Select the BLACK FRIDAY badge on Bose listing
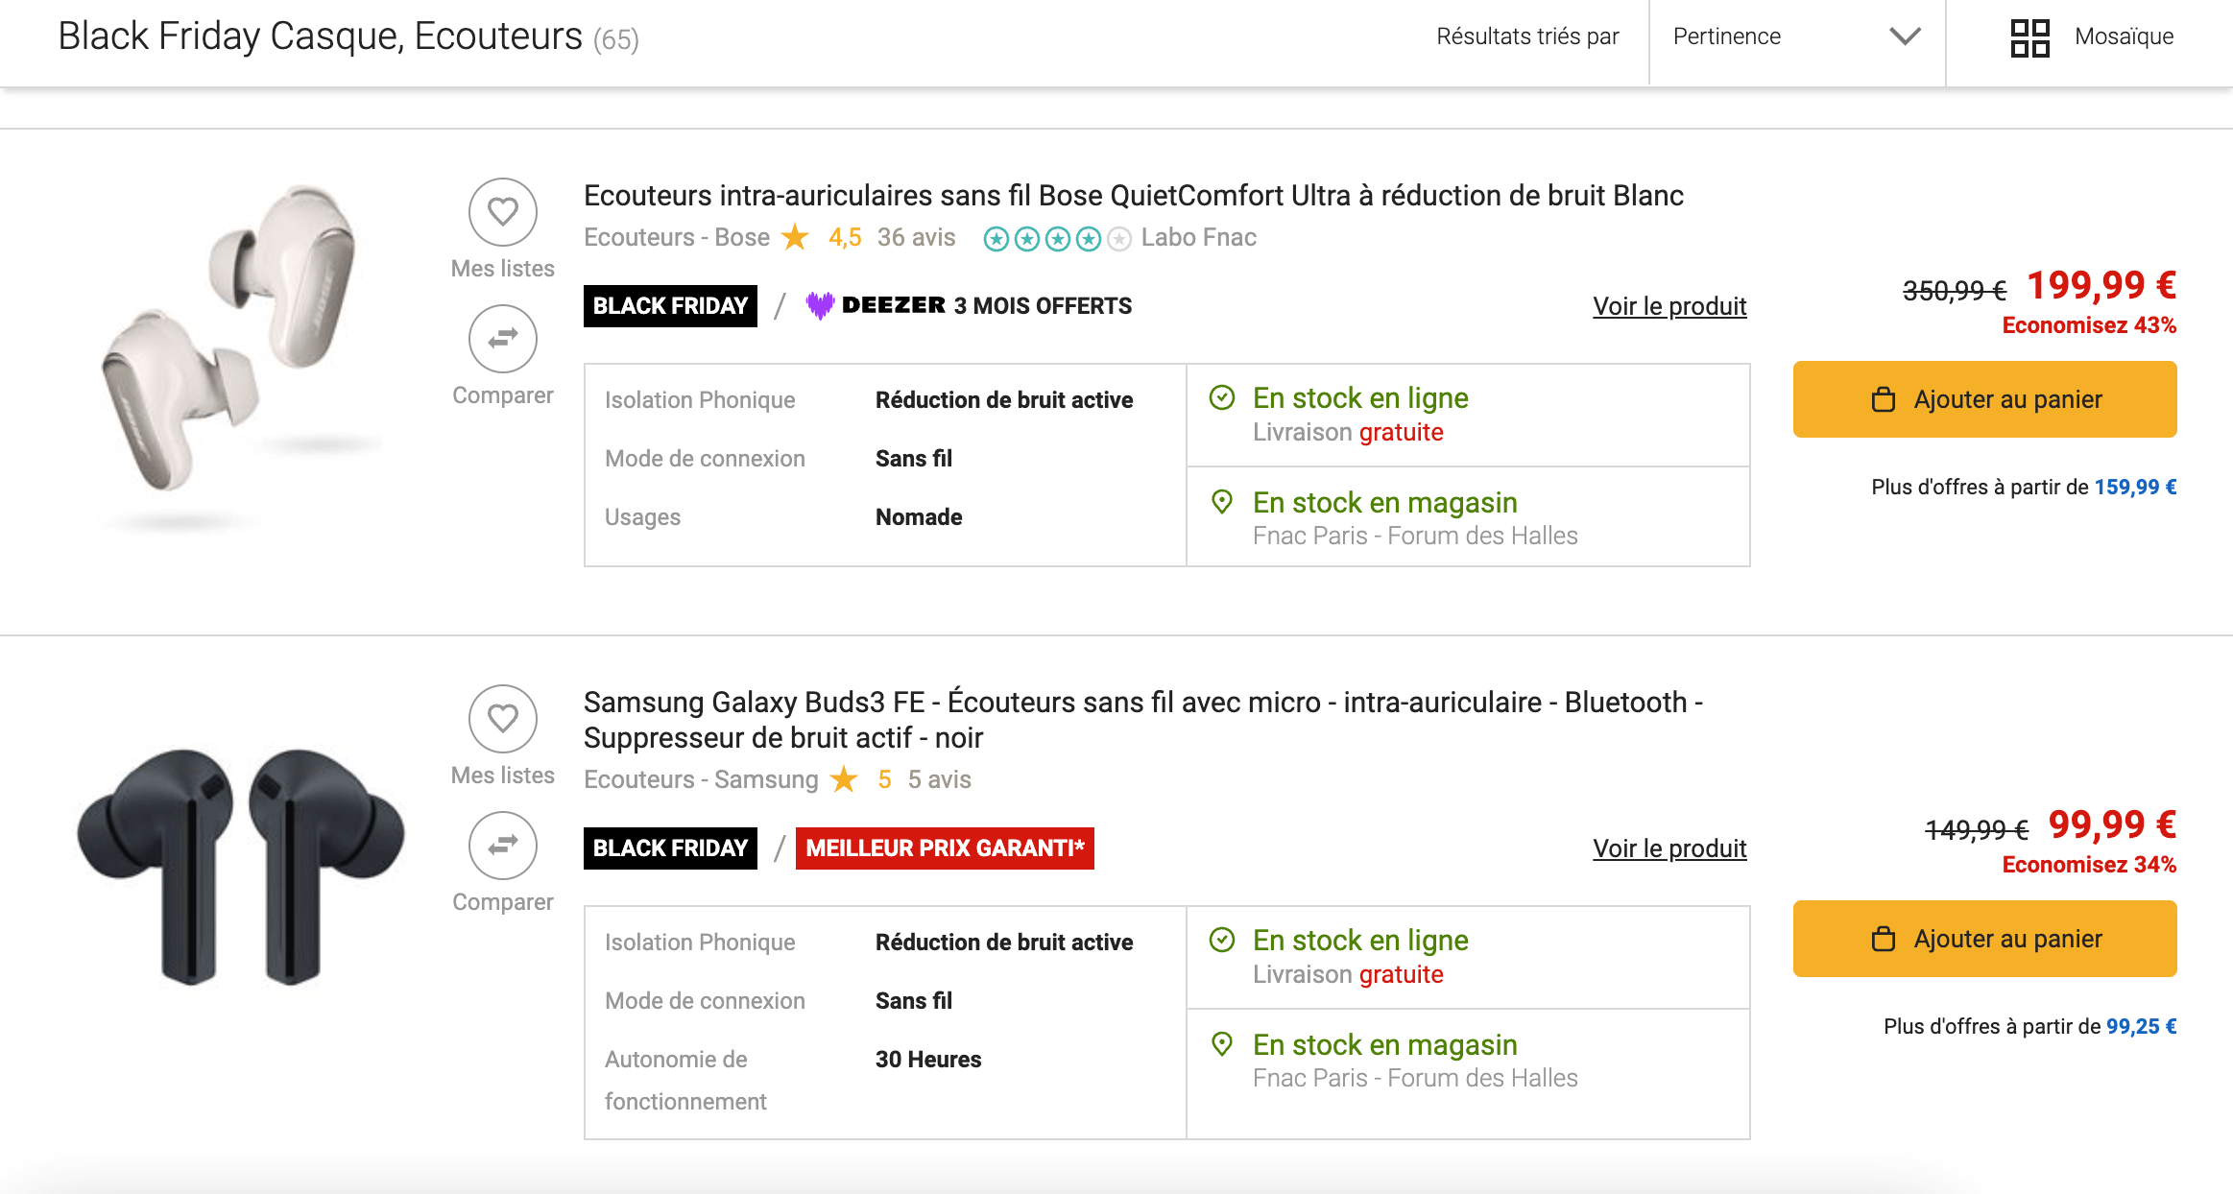 669,305
